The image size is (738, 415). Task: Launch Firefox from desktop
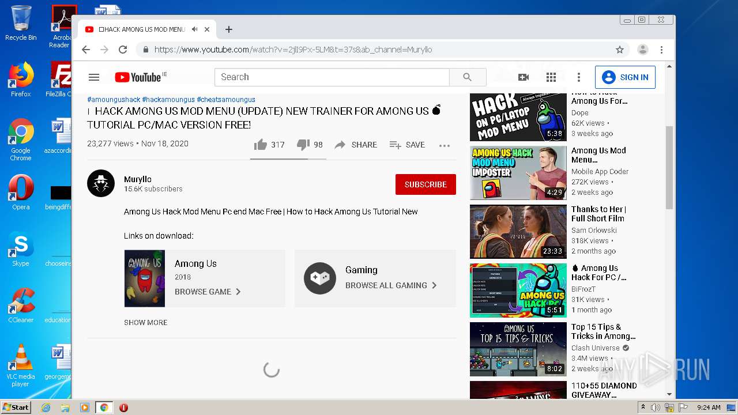pos(21,80)
